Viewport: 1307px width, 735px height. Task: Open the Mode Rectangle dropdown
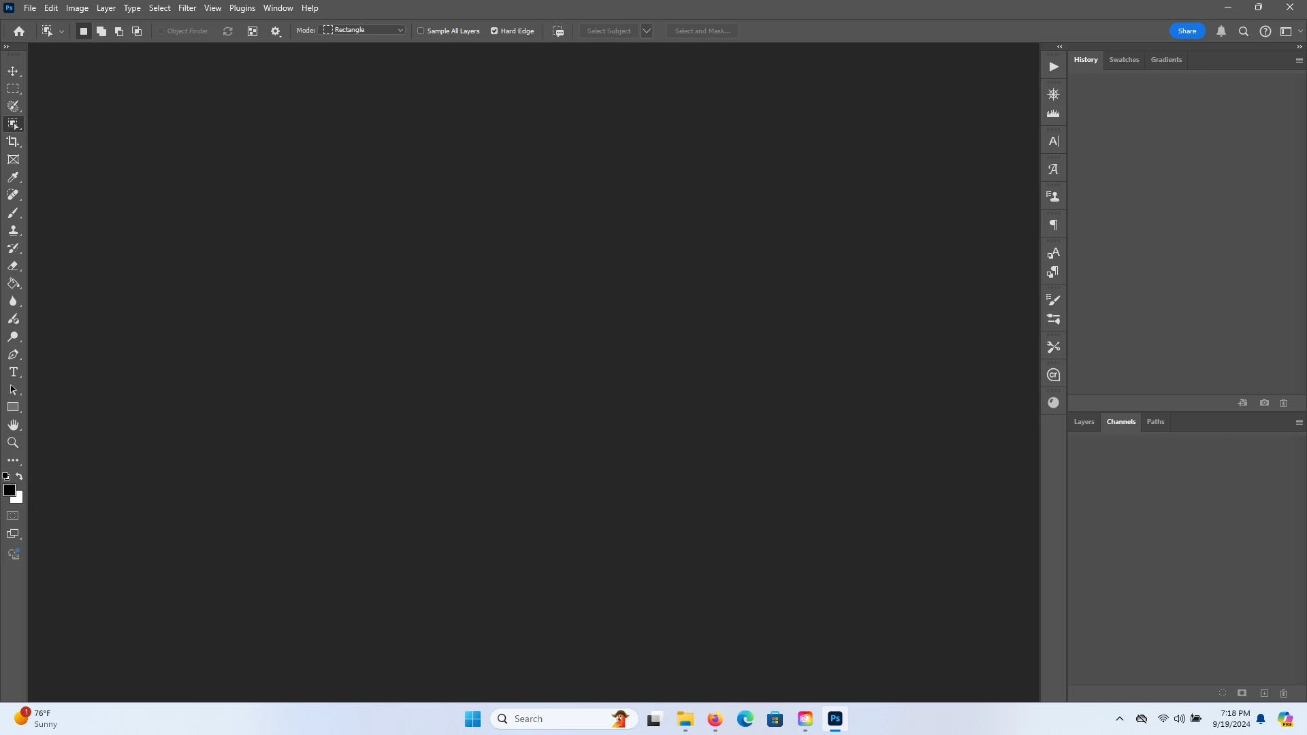[x=364, y=30]
